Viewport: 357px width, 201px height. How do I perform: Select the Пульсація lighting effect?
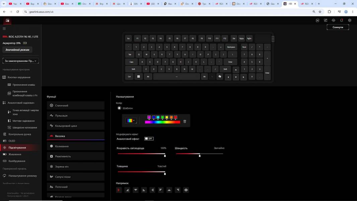(76, 116)
